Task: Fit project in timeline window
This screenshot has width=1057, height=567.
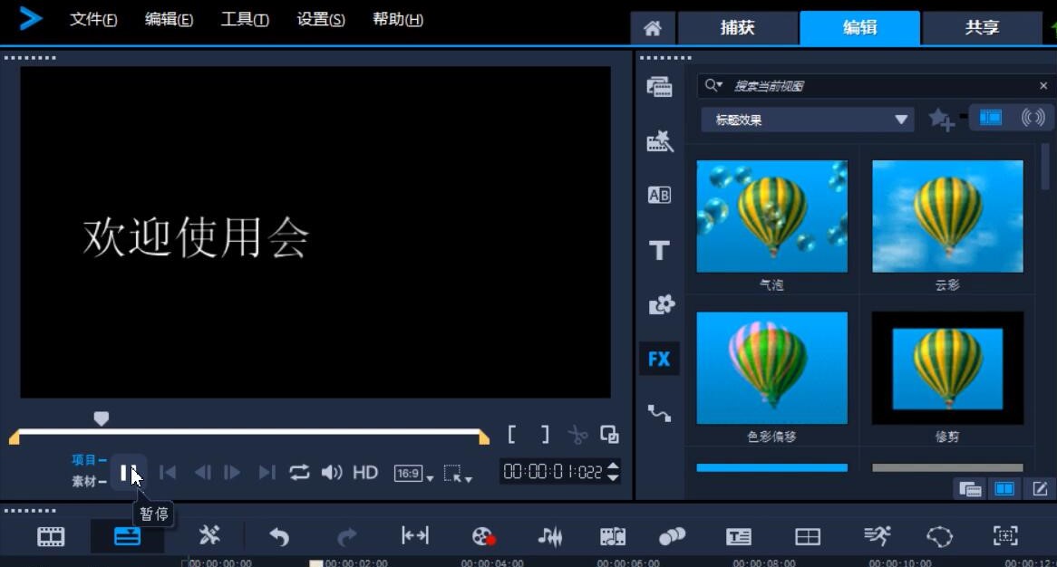Action: click(x=414, y=536)
